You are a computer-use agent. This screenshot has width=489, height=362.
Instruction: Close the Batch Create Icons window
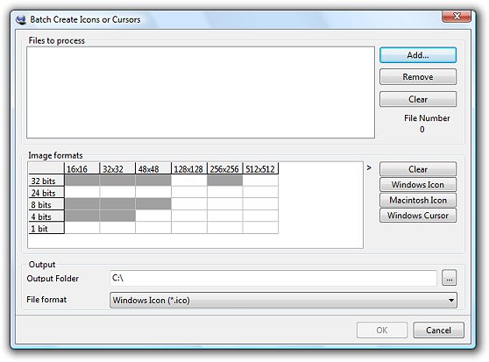(457, 16)
